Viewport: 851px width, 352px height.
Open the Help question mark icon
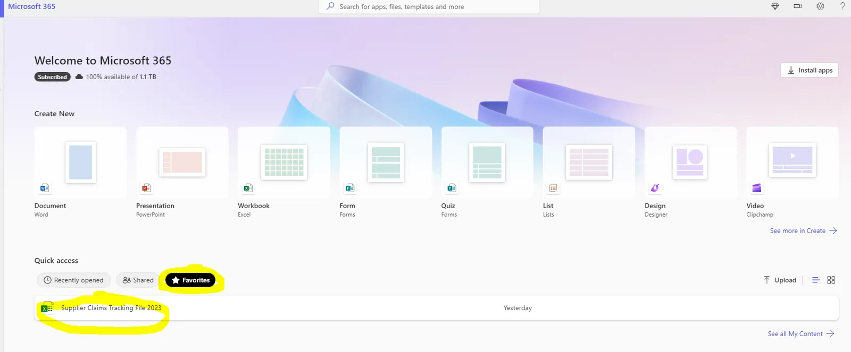click(x=842, y=6)
